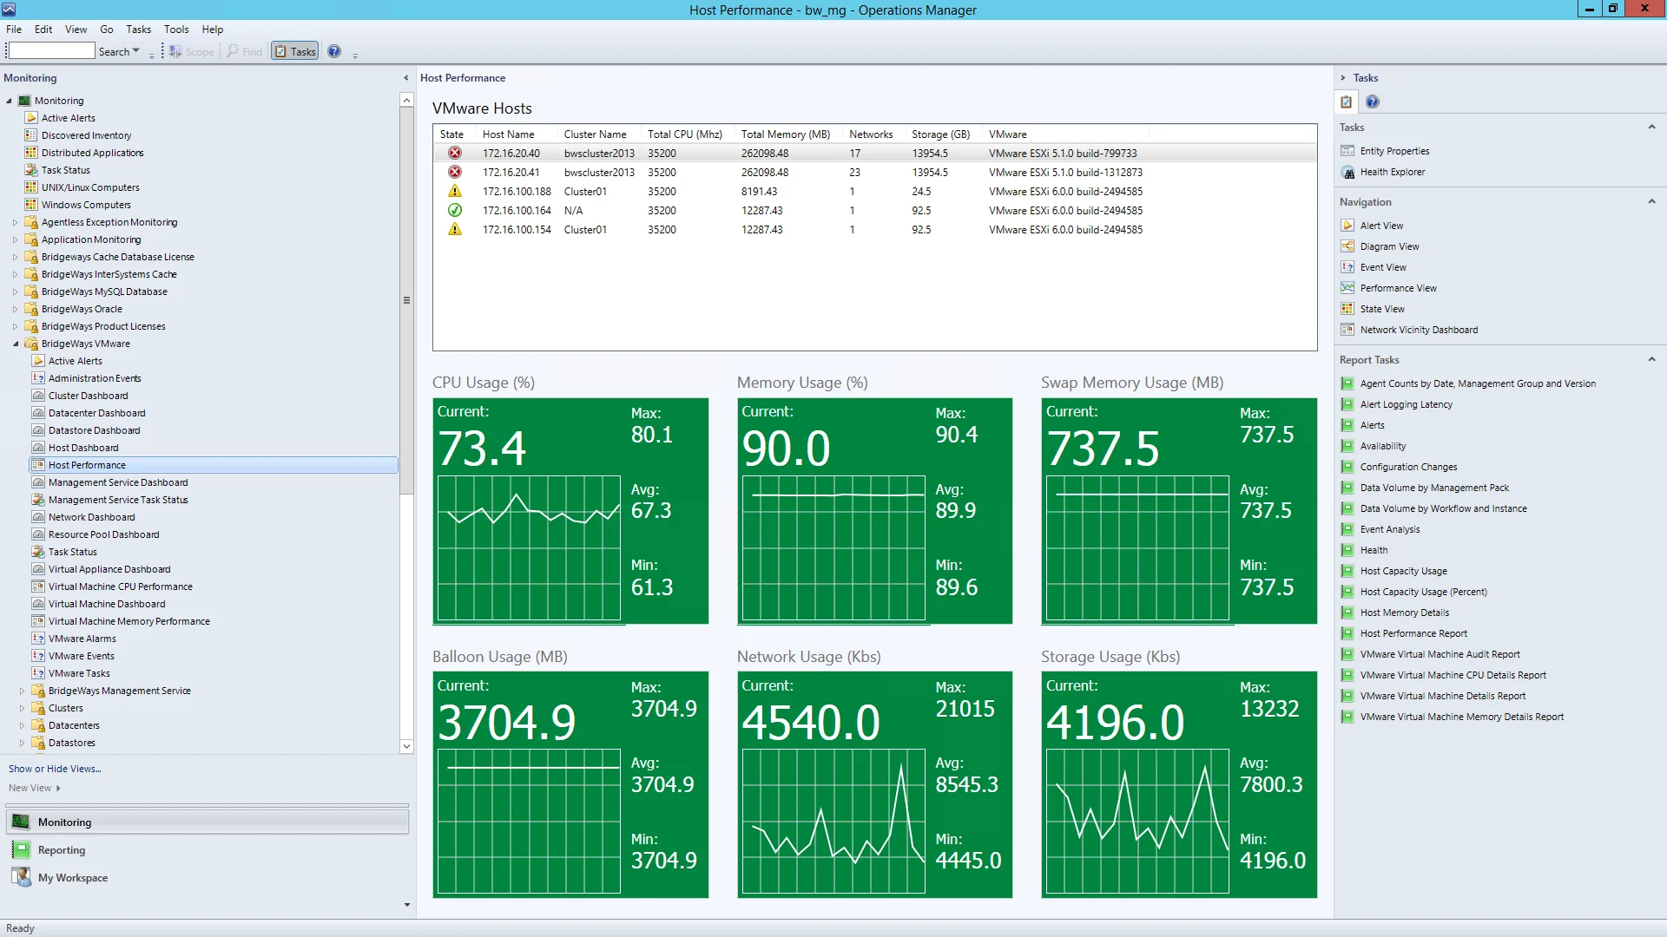1667x937 pixels.
Task: Expand Agentless Exception Monitoring folder
Action: point(15,222)
